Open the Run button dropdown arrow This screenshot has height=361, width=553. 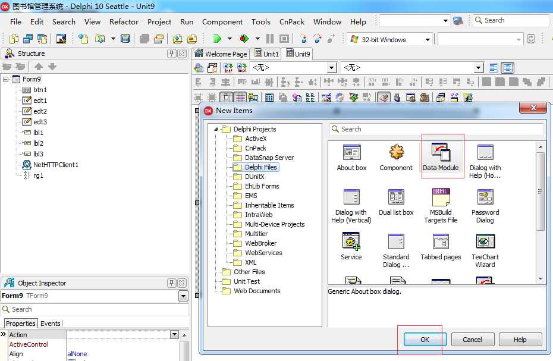coord(230,39)
